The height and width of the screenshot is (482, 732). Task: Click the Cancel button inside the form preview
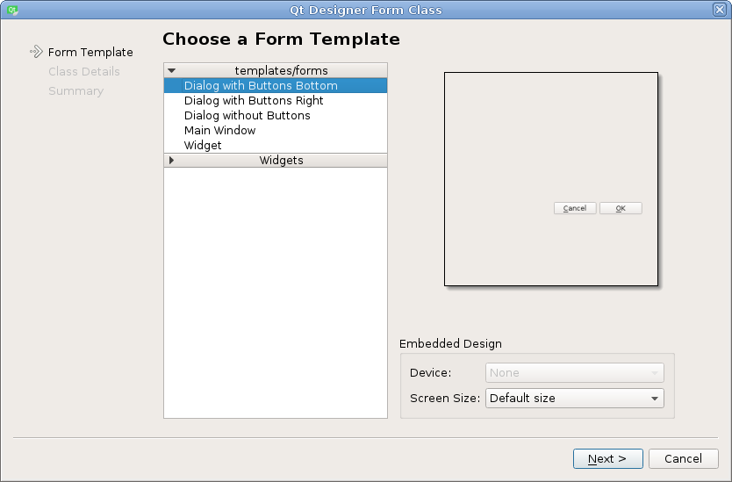pos(575,208)
